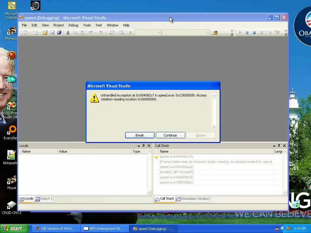Click the Step Into debug icon
Screen dimensions: 311x233
point(277,32)
